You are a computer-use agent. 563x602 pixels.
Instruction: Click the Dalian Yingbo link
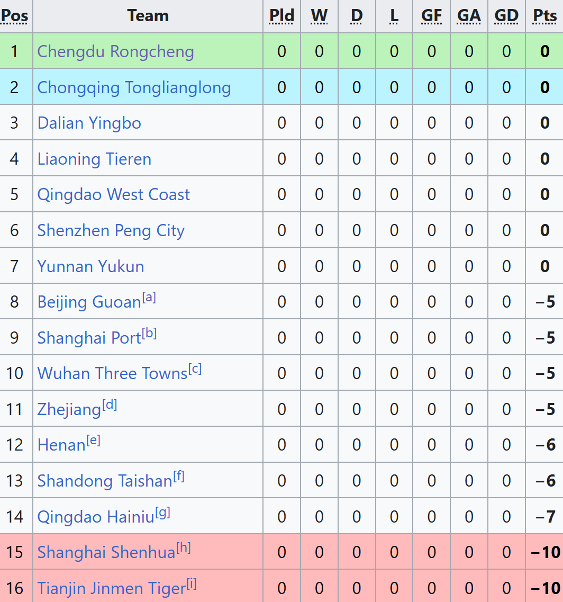(x=89, y=123)
